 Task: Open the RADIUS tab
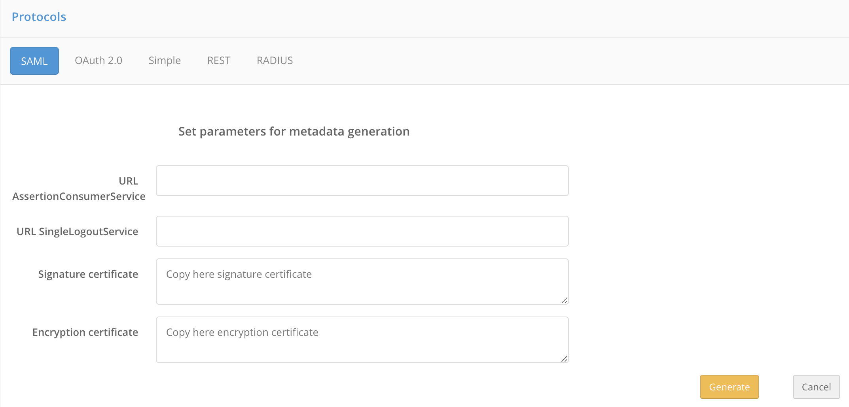point(275,60)
